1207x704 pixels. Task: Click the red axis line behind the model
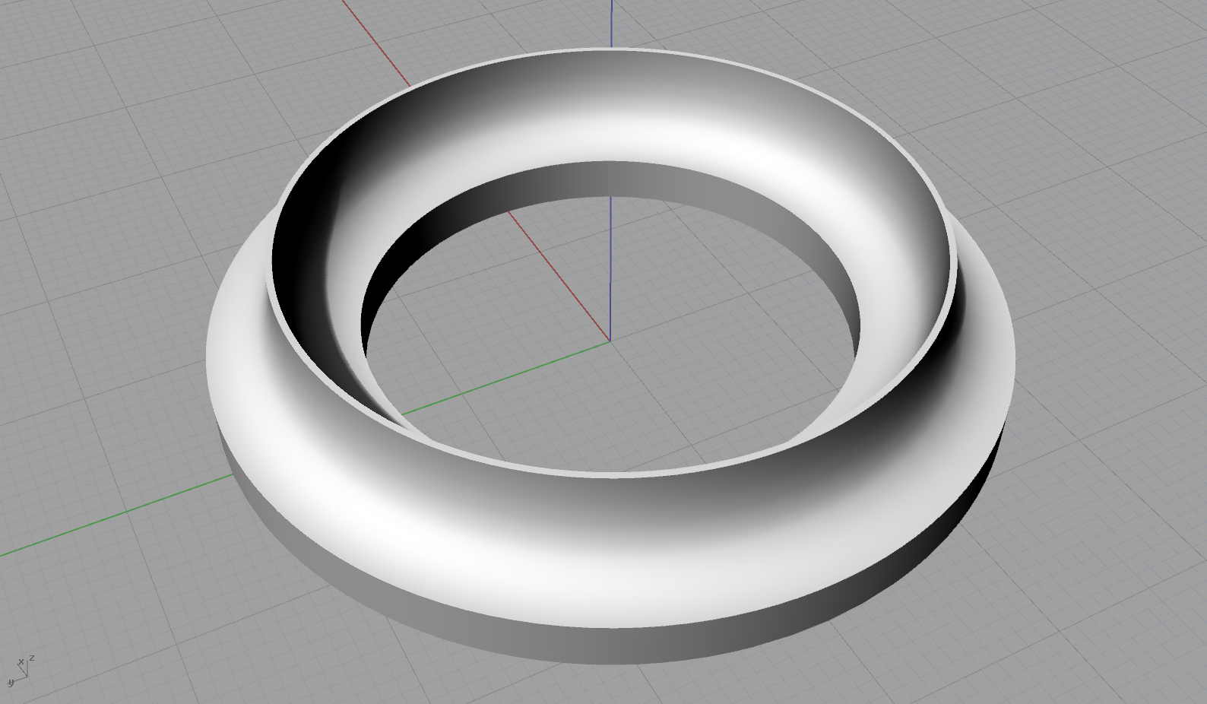[x=376, y=43]
